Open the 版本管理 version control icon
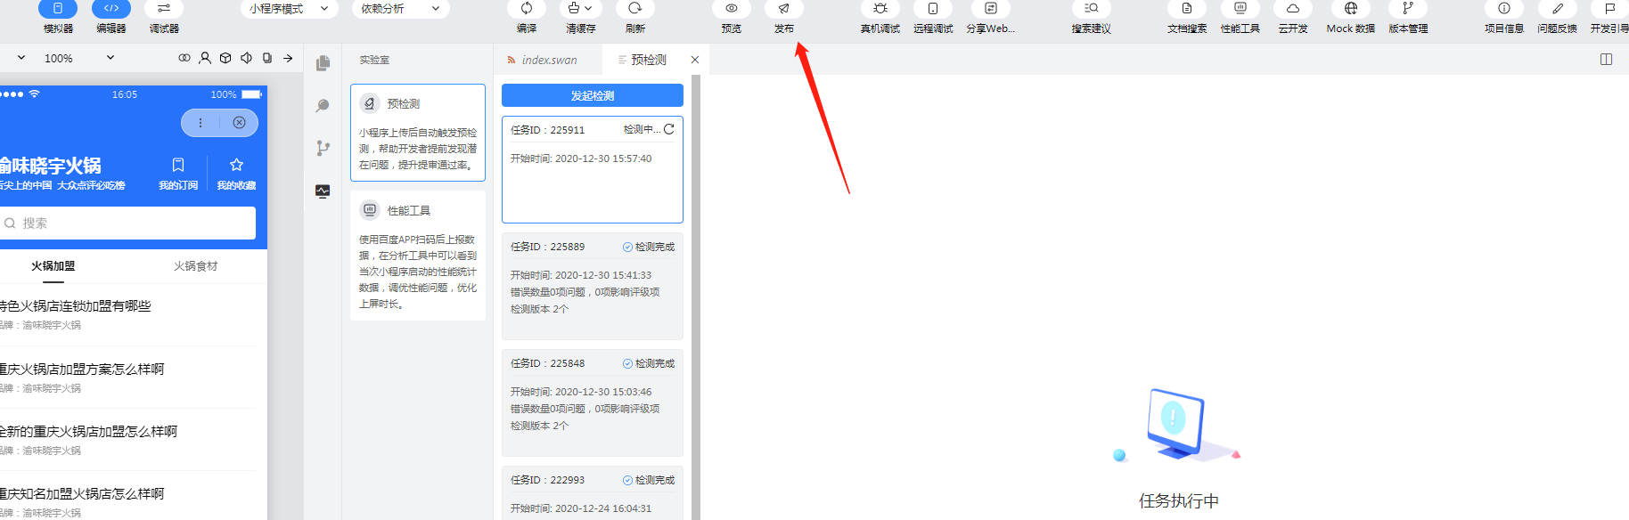 click(1408, 9)
